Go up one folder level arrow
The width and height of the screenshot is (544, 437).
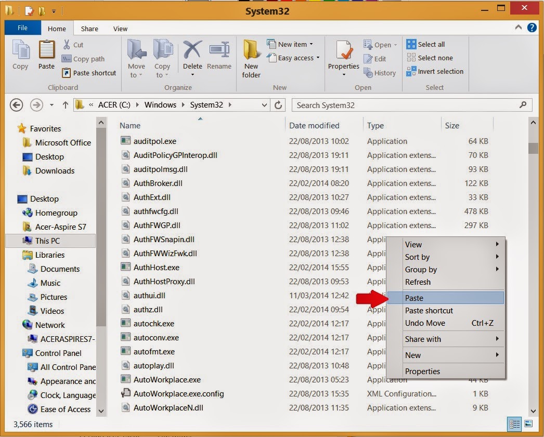pyautogui.click(x=65, y=105)
